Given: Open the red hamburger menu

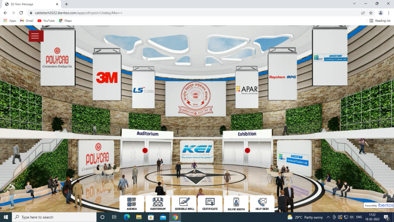Looking at the screenshot, I should [36, 36].
